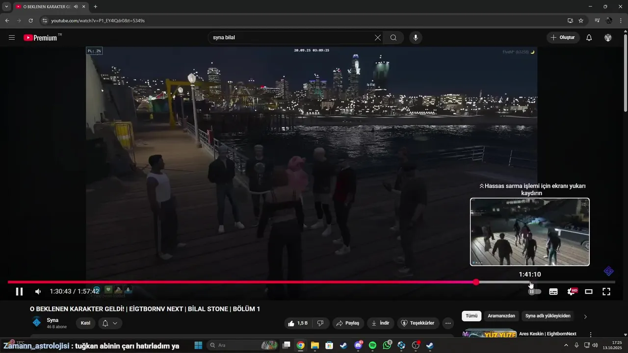This screenshot has width=628, height=353.
Task: Toggle the autoplay switch
Action: coord(534,292)
